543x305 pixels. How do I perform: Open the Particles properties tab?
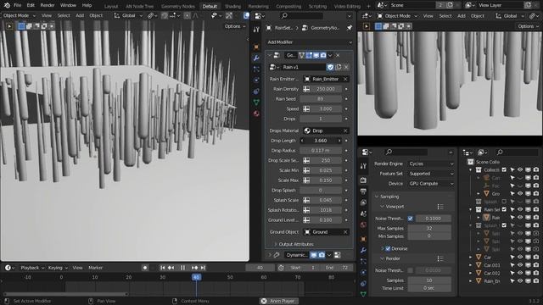pyautogui.click(x=256, y=69)
